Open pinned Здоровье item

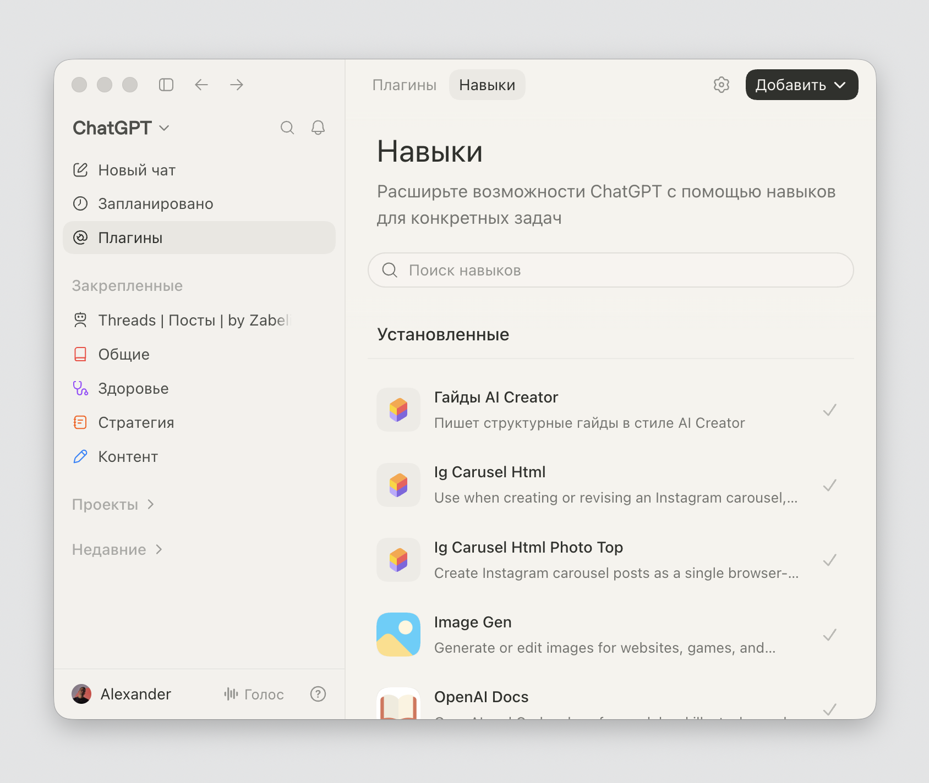click(199, 388)
